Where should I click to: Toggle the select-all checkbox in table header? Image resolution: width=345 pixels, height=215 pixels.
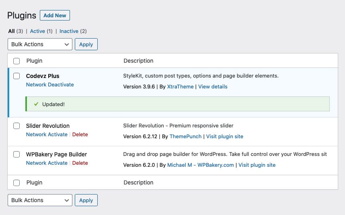pyautogui.click(x=16, y=61)
